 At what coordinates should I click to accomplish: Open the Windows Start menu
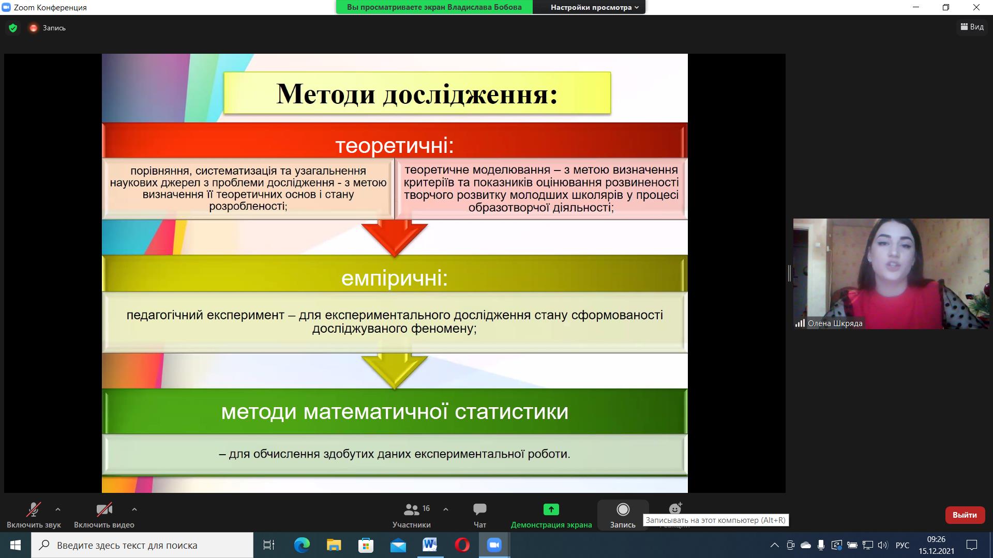pos(16,545)
